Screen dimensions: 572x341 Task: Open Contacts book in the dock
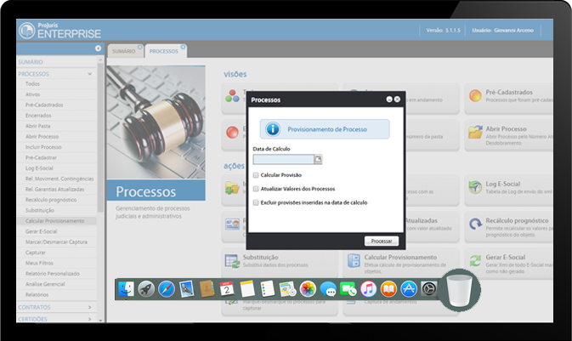207,289
